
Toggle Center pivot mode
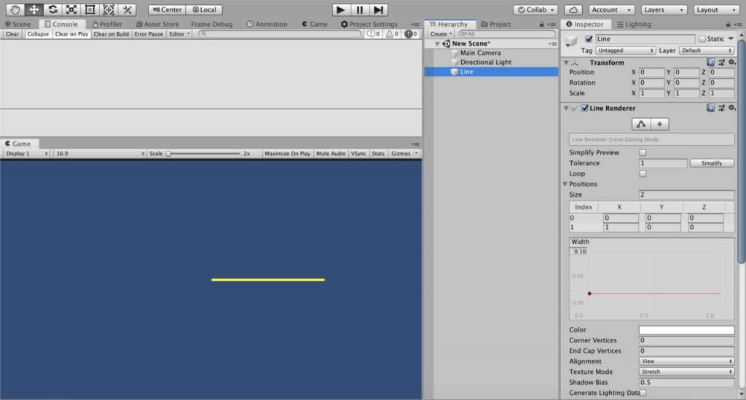[167, 9]
